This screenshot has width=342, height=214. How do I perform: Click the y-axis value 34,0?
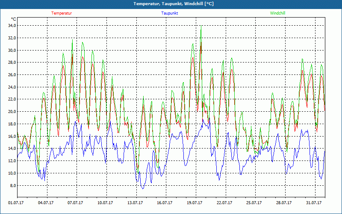(12, 26)
